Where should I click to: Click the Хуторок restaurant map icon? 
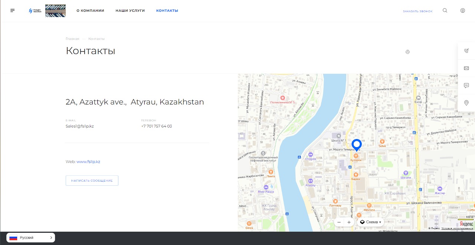click(x=356, y=156)
